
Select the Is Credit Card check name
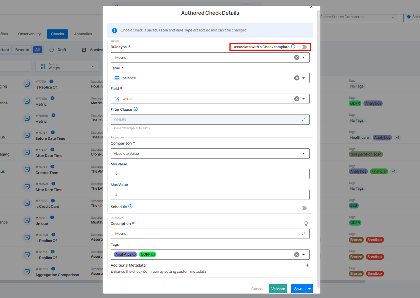(47, 206)
